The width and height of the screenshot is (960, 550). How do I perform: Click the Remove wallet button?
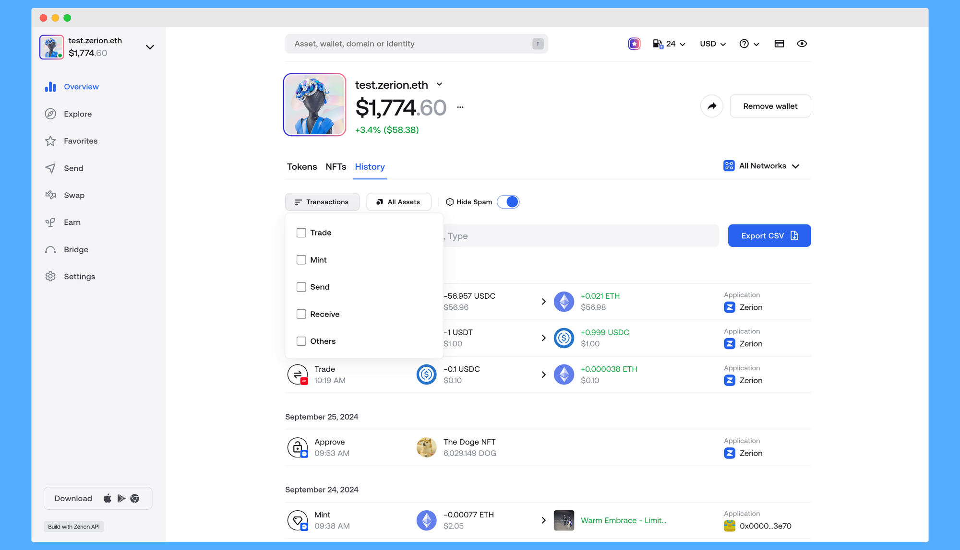(770, 106)
